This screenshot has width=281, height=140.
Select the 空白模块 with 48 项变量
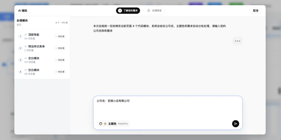(x=42, y=72)
